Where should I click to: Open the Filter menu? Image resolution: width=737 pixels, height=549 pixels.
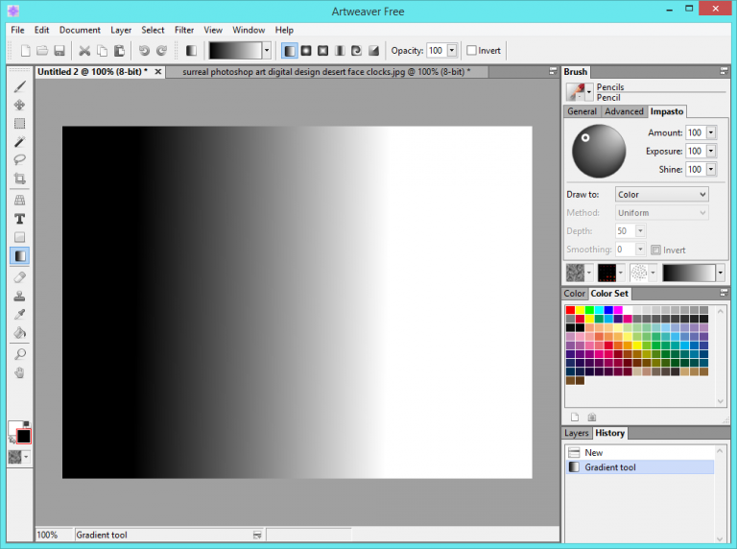click(184, 30)
